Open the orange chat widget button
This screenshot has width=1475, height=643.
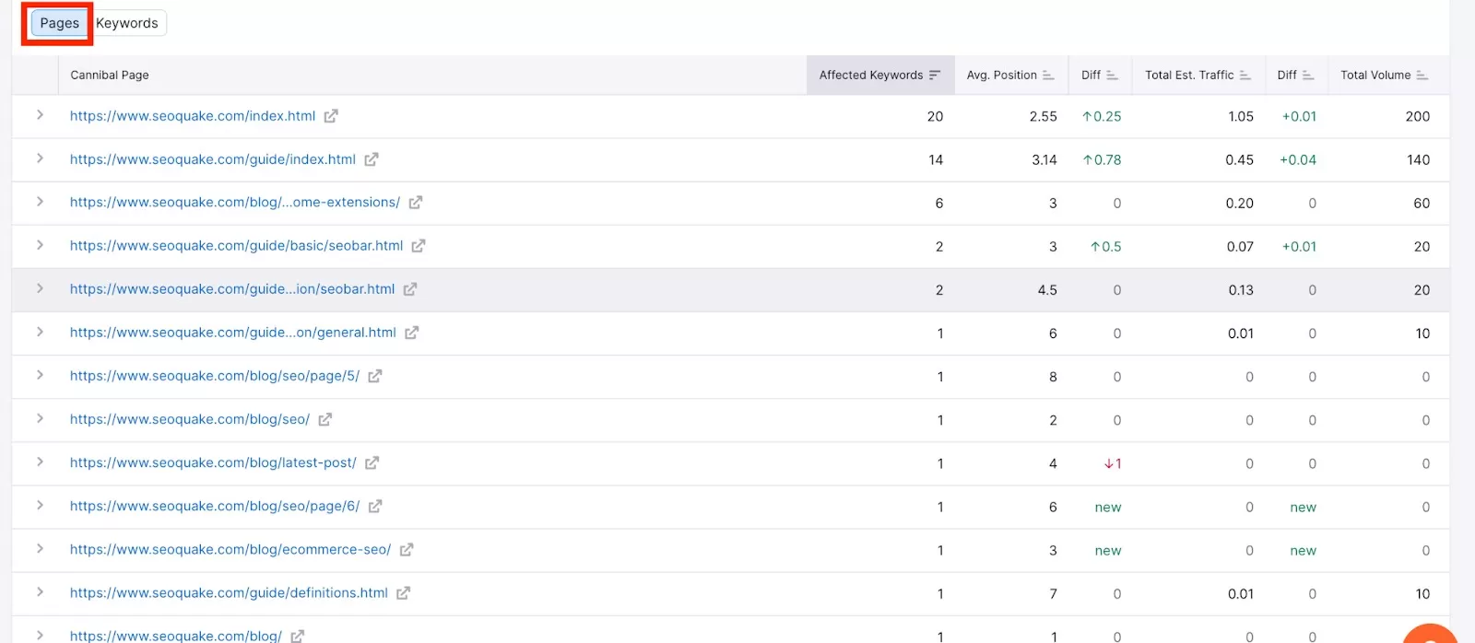1429,636
